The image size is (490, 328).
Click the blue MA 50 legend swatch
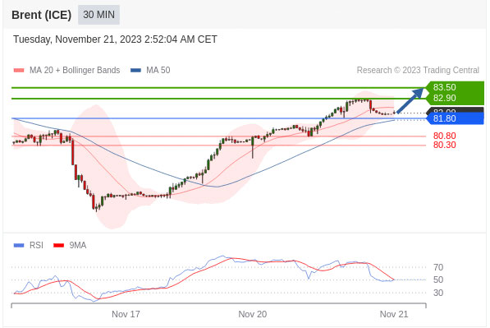pos(135,70)
